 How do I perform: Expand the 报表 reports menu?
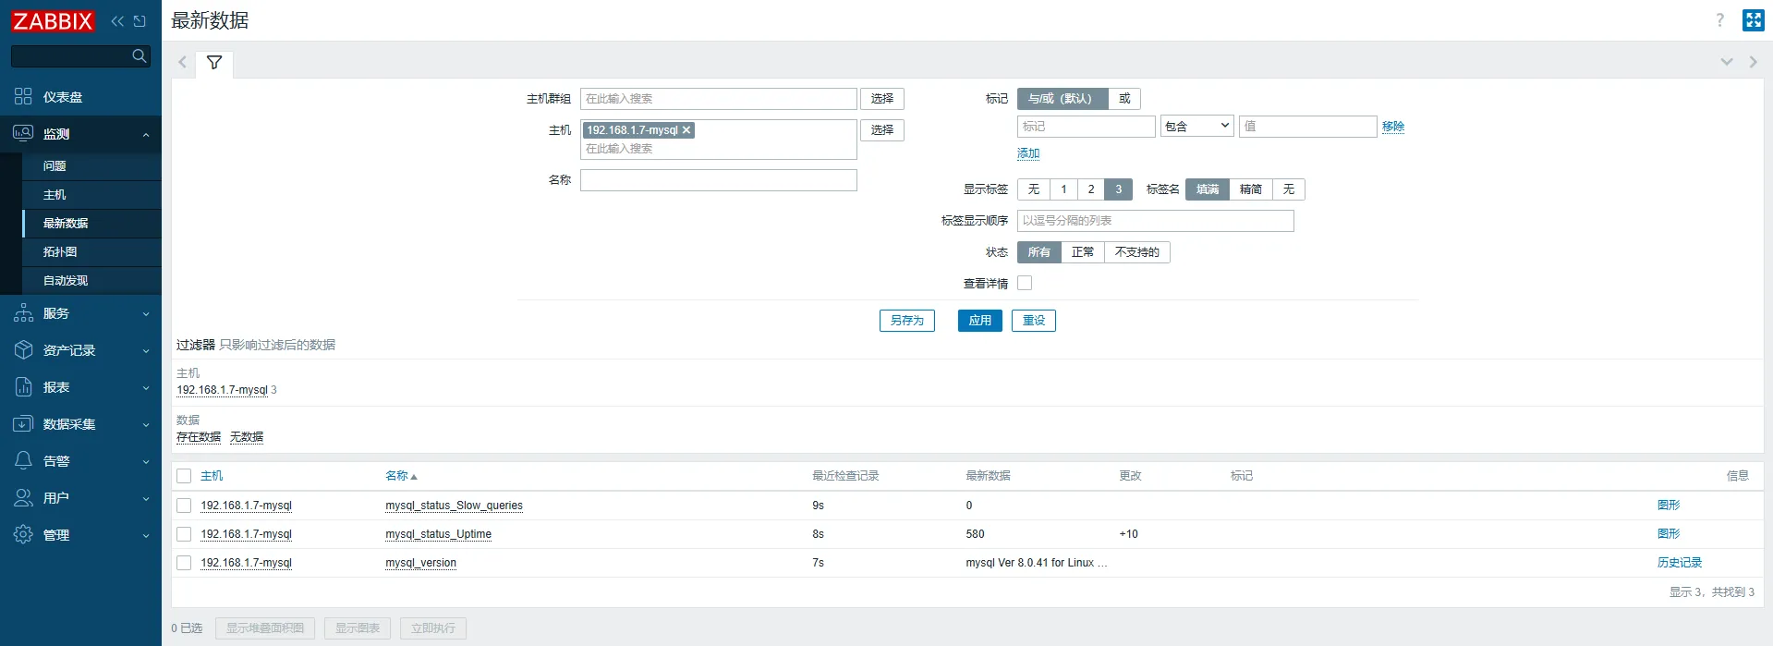[x=80, y=387]
